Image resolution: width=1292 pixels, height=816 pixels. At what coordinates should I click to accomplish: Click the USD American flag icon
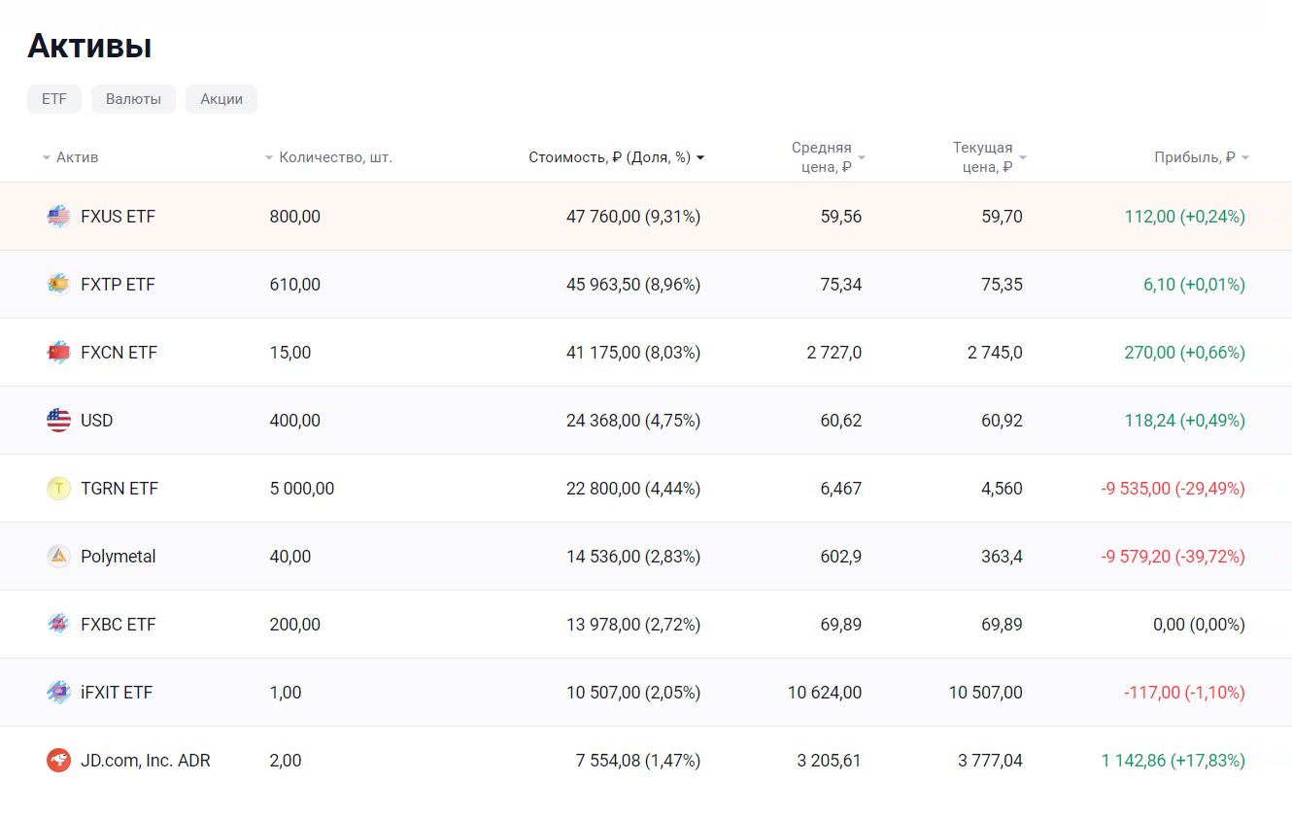58,421
